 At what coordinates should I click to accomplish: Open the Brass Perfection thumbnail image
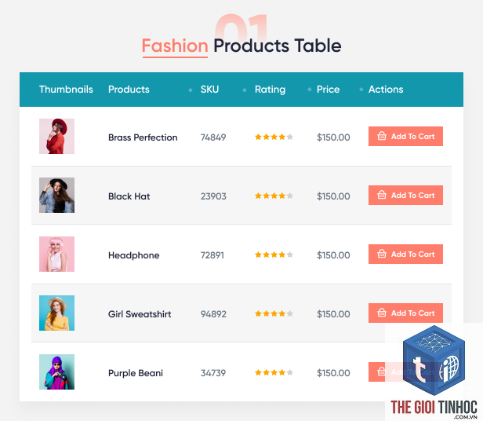coord(56,136)
